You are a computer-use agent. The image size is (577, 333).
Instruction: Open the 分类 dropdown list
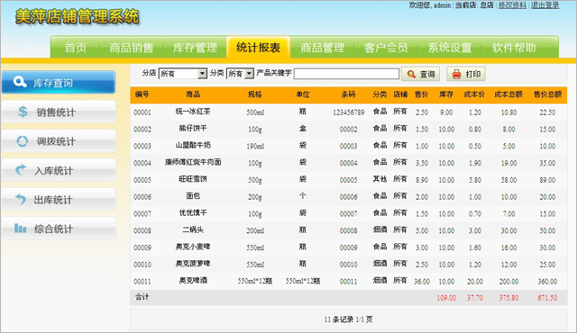click(240, 74)
